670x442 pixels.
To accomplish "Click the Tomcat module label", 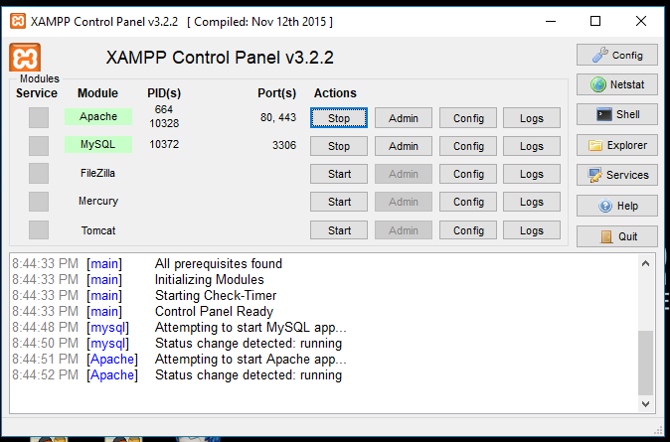I will 98,230.
